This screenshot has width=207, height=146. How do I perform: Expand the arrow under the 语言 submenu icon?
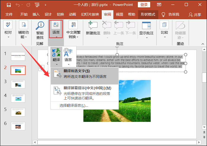click(x=69, y=65)
